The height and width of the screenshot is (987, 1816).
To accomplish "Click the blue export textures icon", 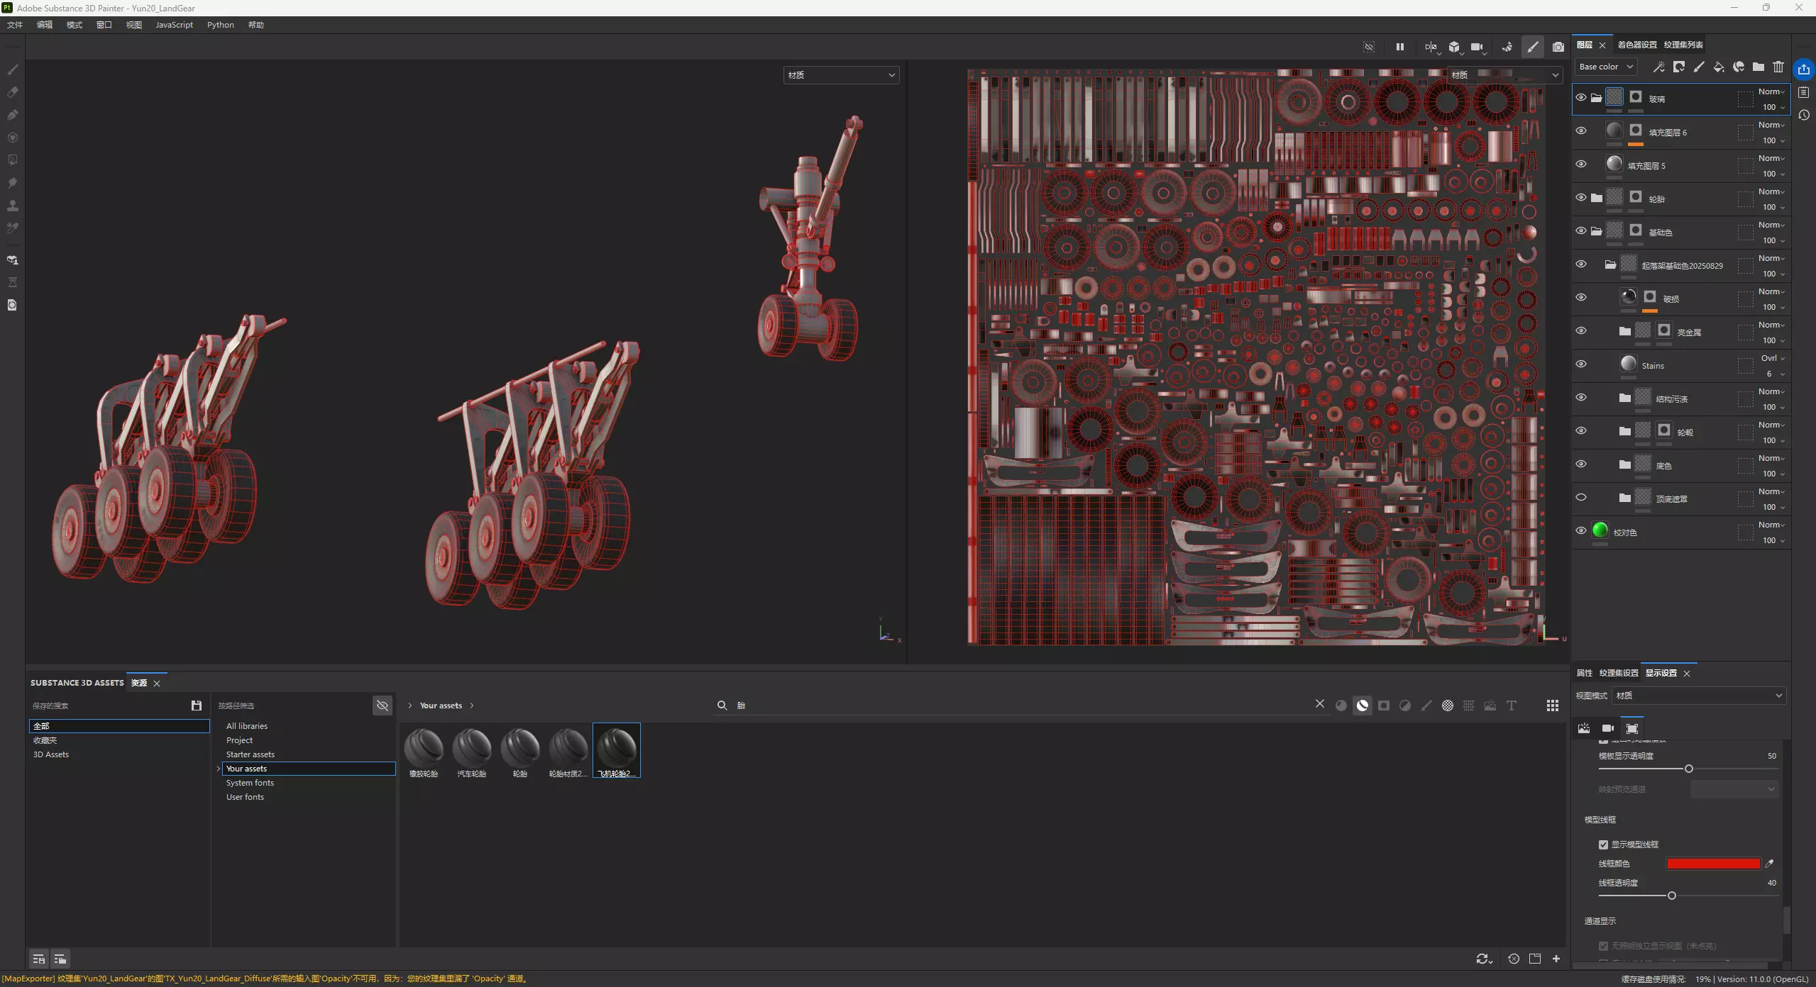I will 1803,69.
